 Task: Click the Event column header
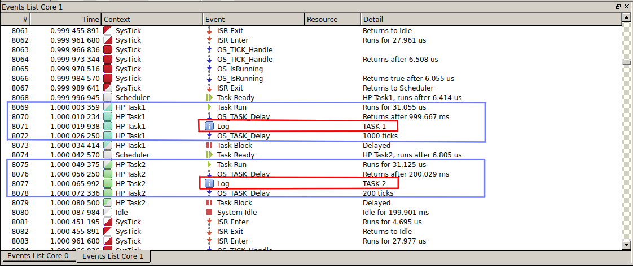pos(253,19)
